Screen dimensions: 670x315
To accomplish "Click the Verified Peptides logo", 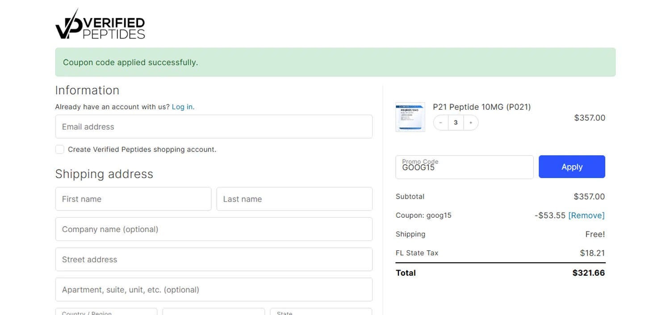I will pyautogui.click(x=100, y=24).
